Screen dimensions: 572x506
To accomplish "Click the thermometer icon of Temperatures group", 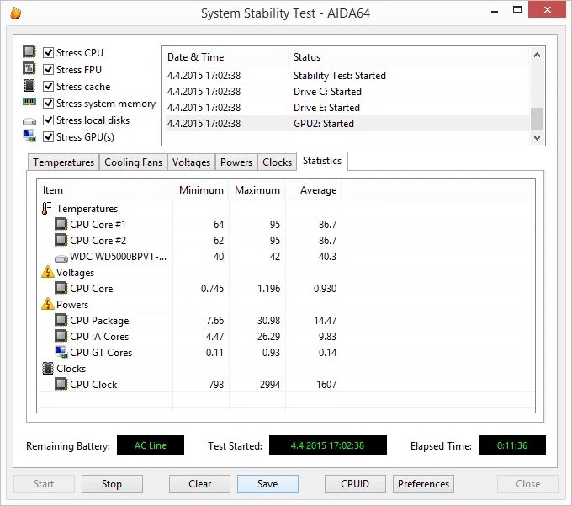I will [47, 209].
